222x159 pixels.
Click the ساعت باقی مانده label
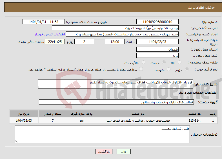pos(31,42)
